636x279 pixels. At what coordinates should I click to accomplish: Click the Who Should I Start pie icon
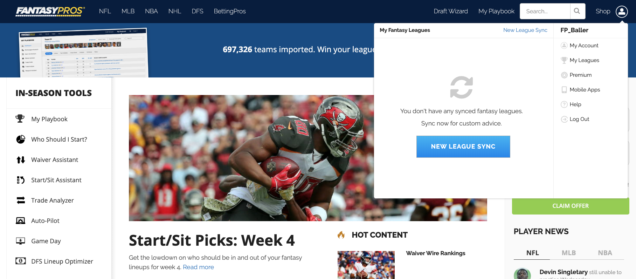21,139
